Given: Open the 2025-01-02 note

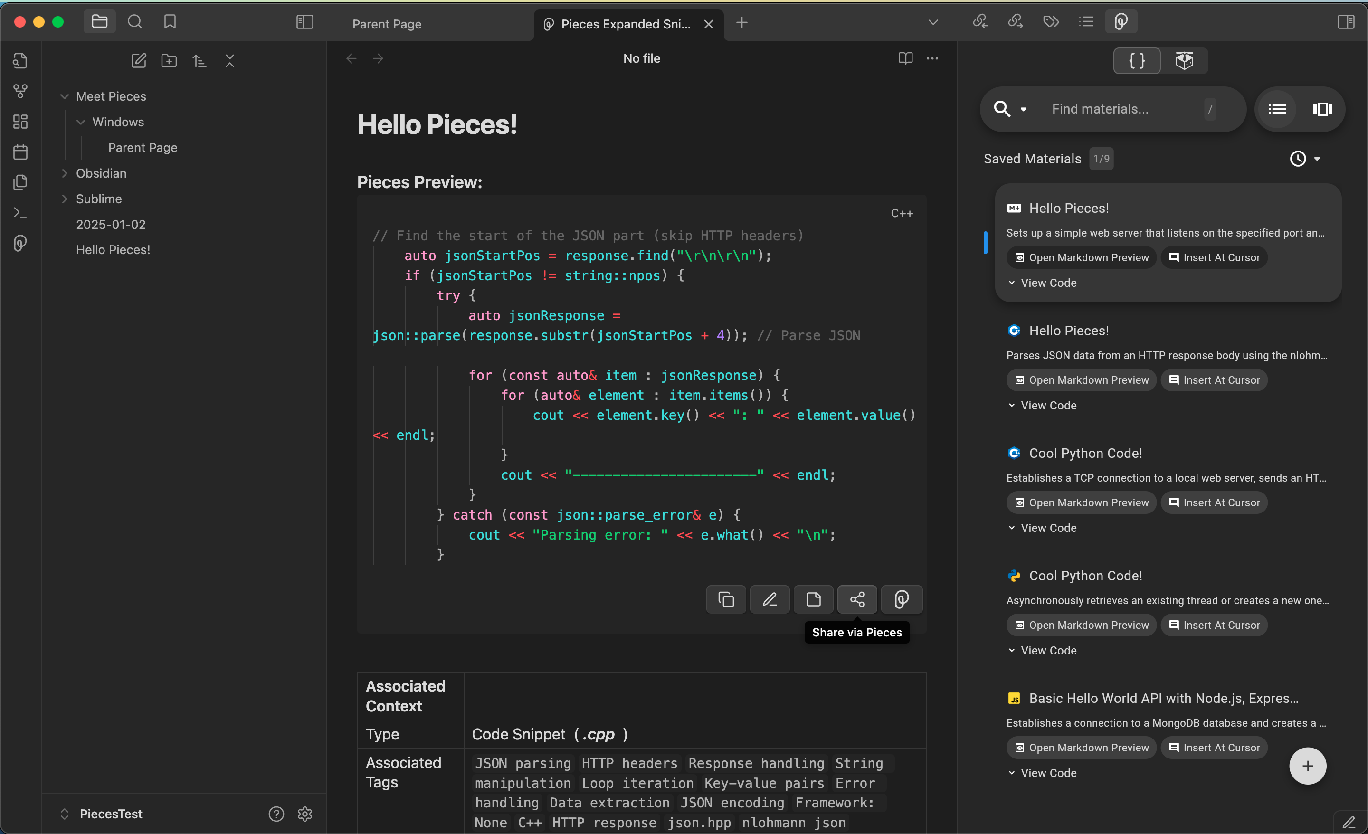Looking at the screenshot, I should pyautogui.click(x=111, y=224).
